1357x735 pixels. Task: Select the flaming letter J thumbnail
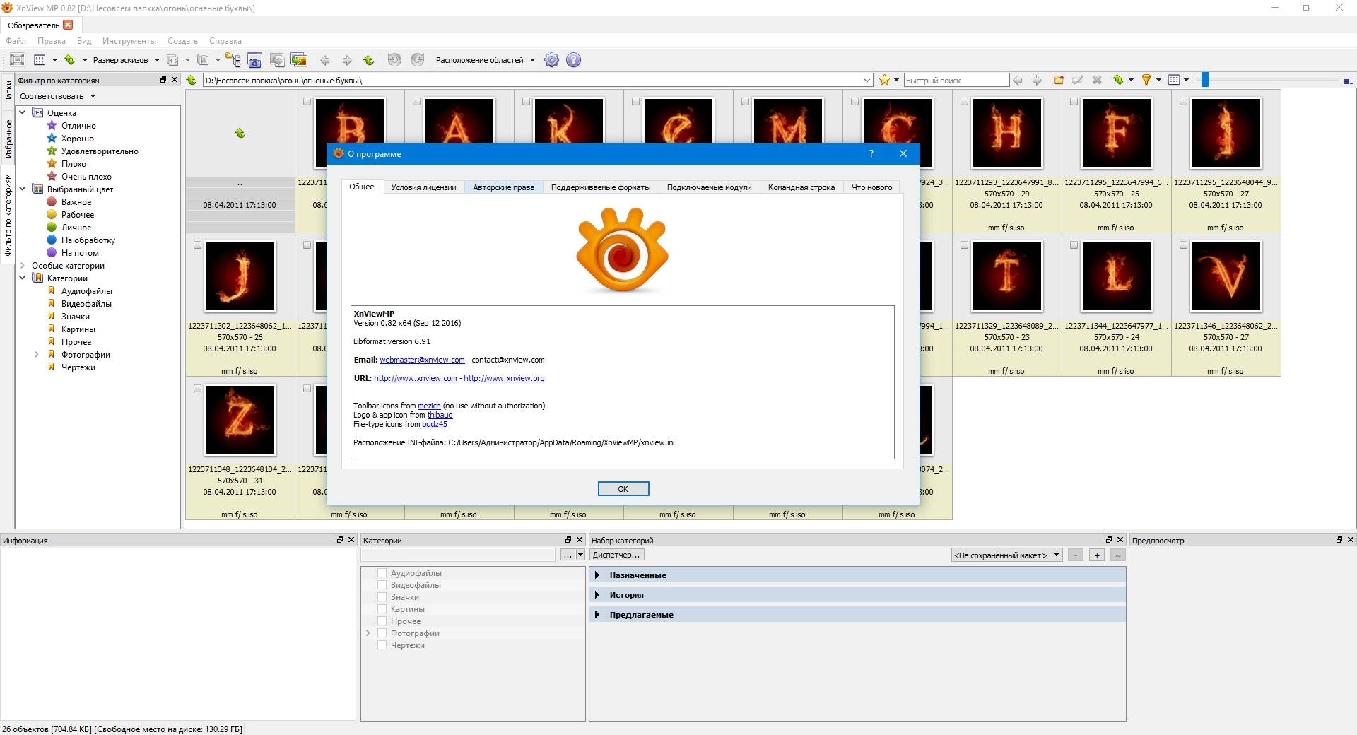[240, 276]
